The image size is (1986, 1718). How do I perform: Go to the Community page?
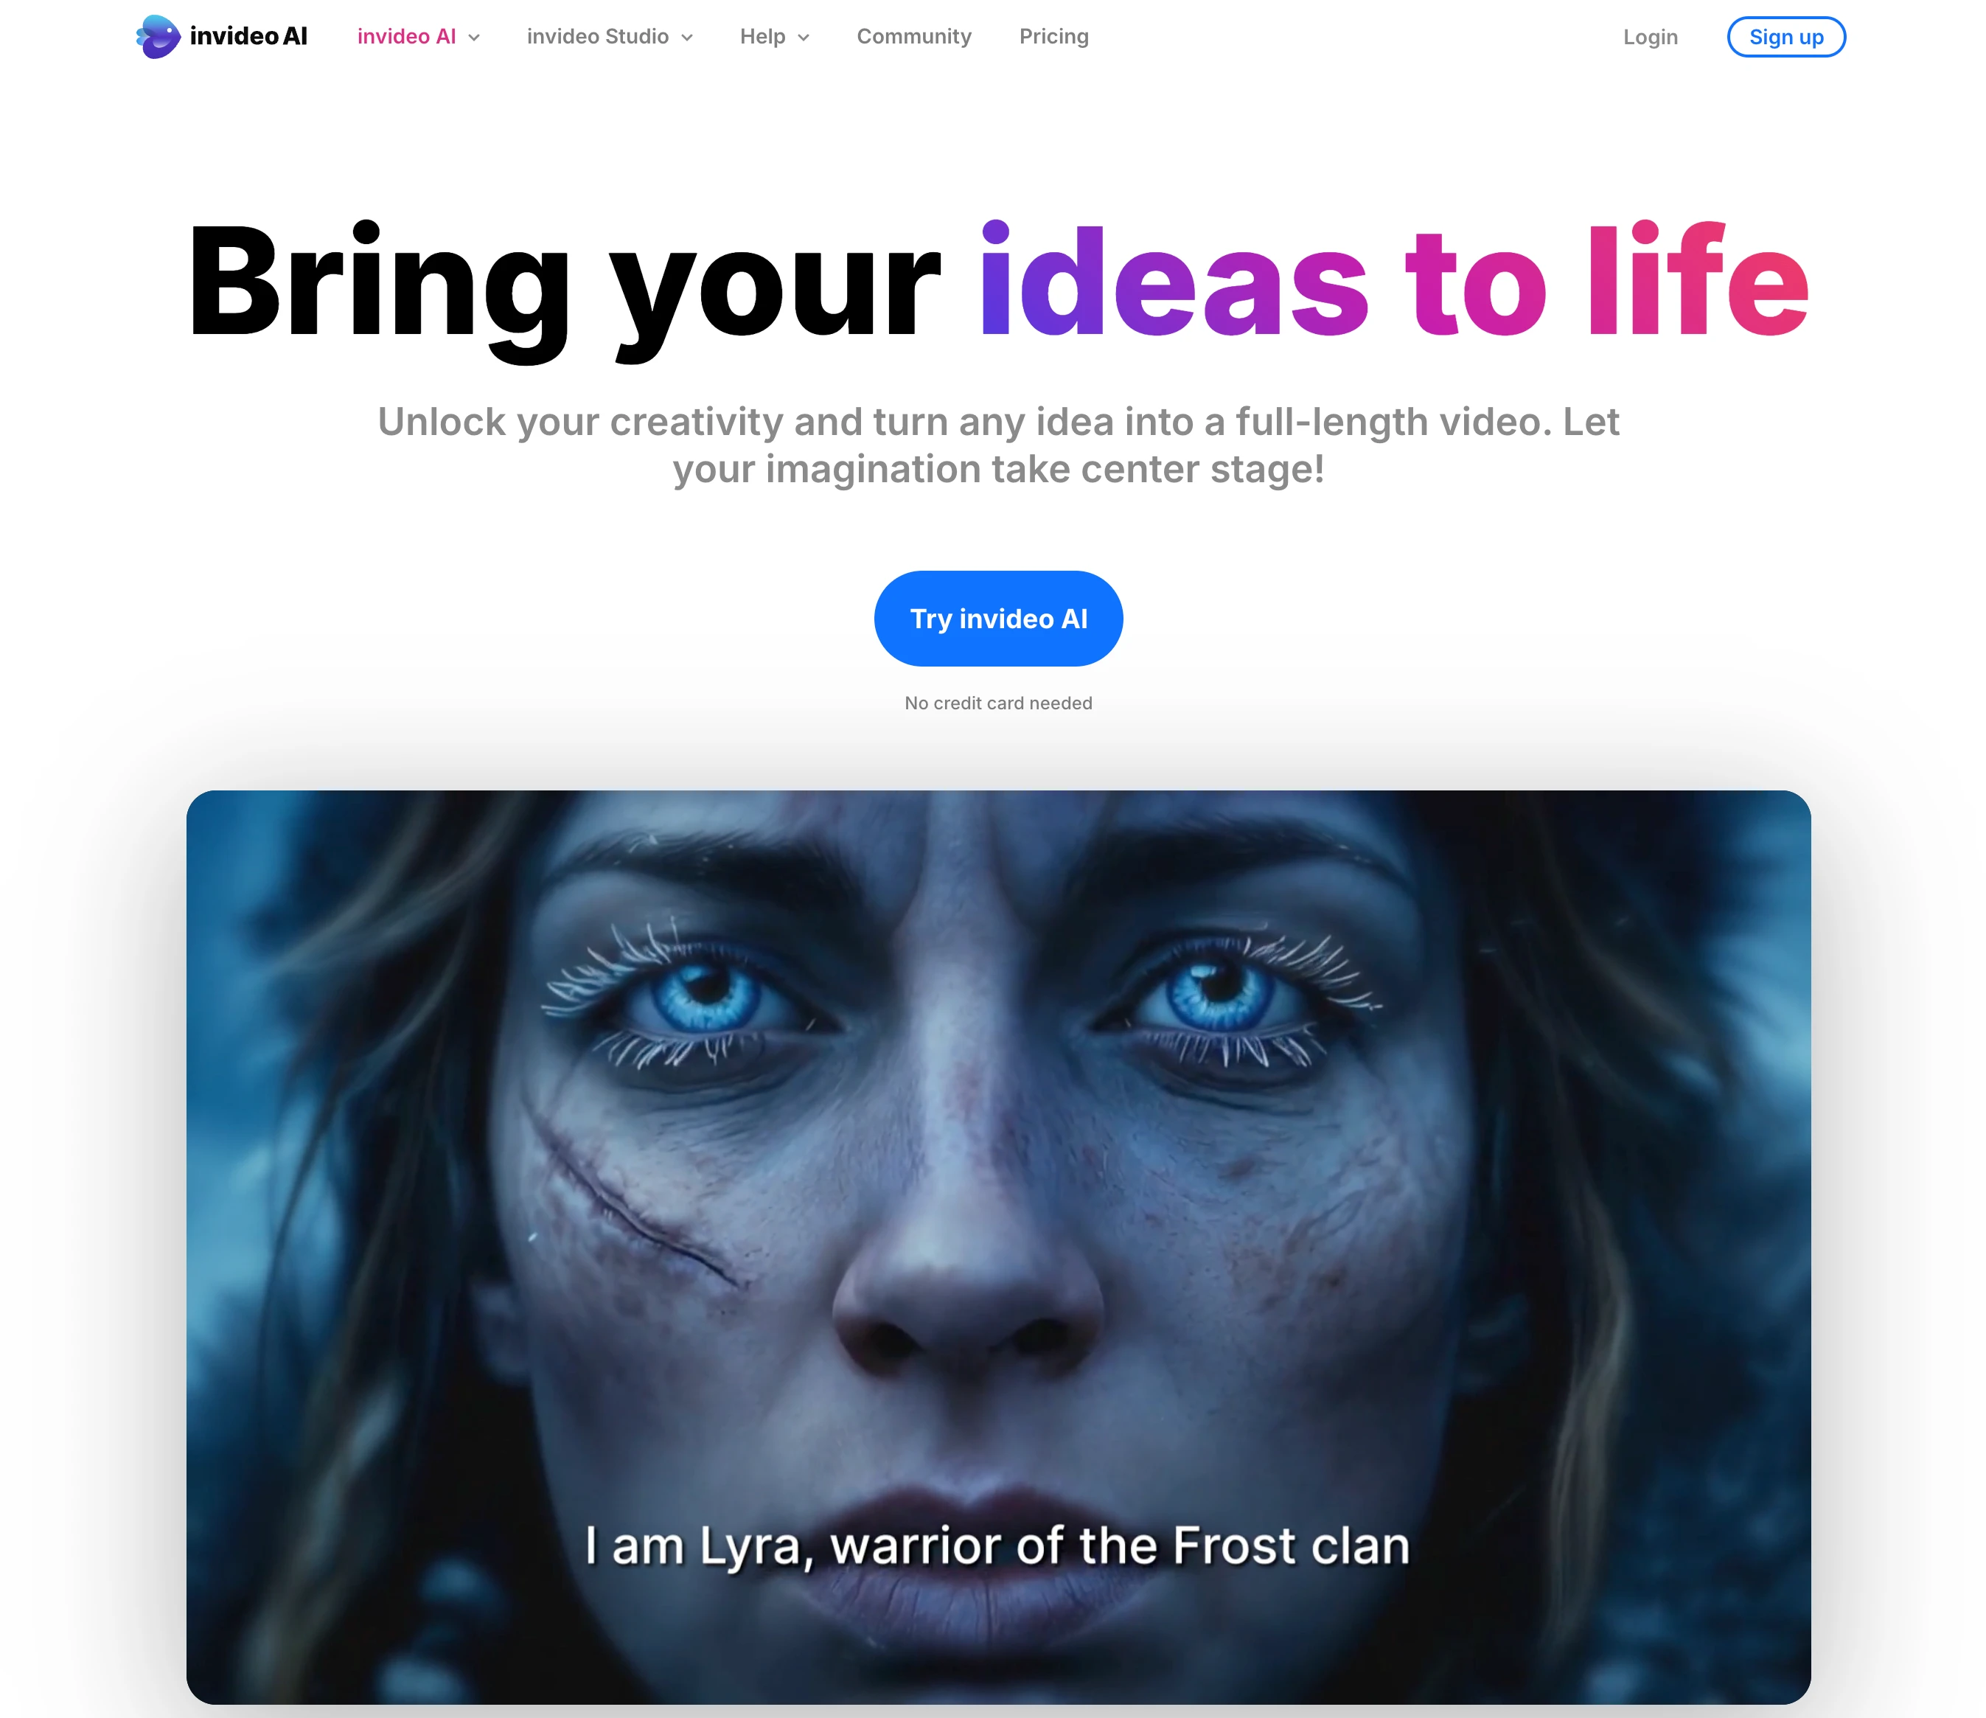tap(913, 36)
